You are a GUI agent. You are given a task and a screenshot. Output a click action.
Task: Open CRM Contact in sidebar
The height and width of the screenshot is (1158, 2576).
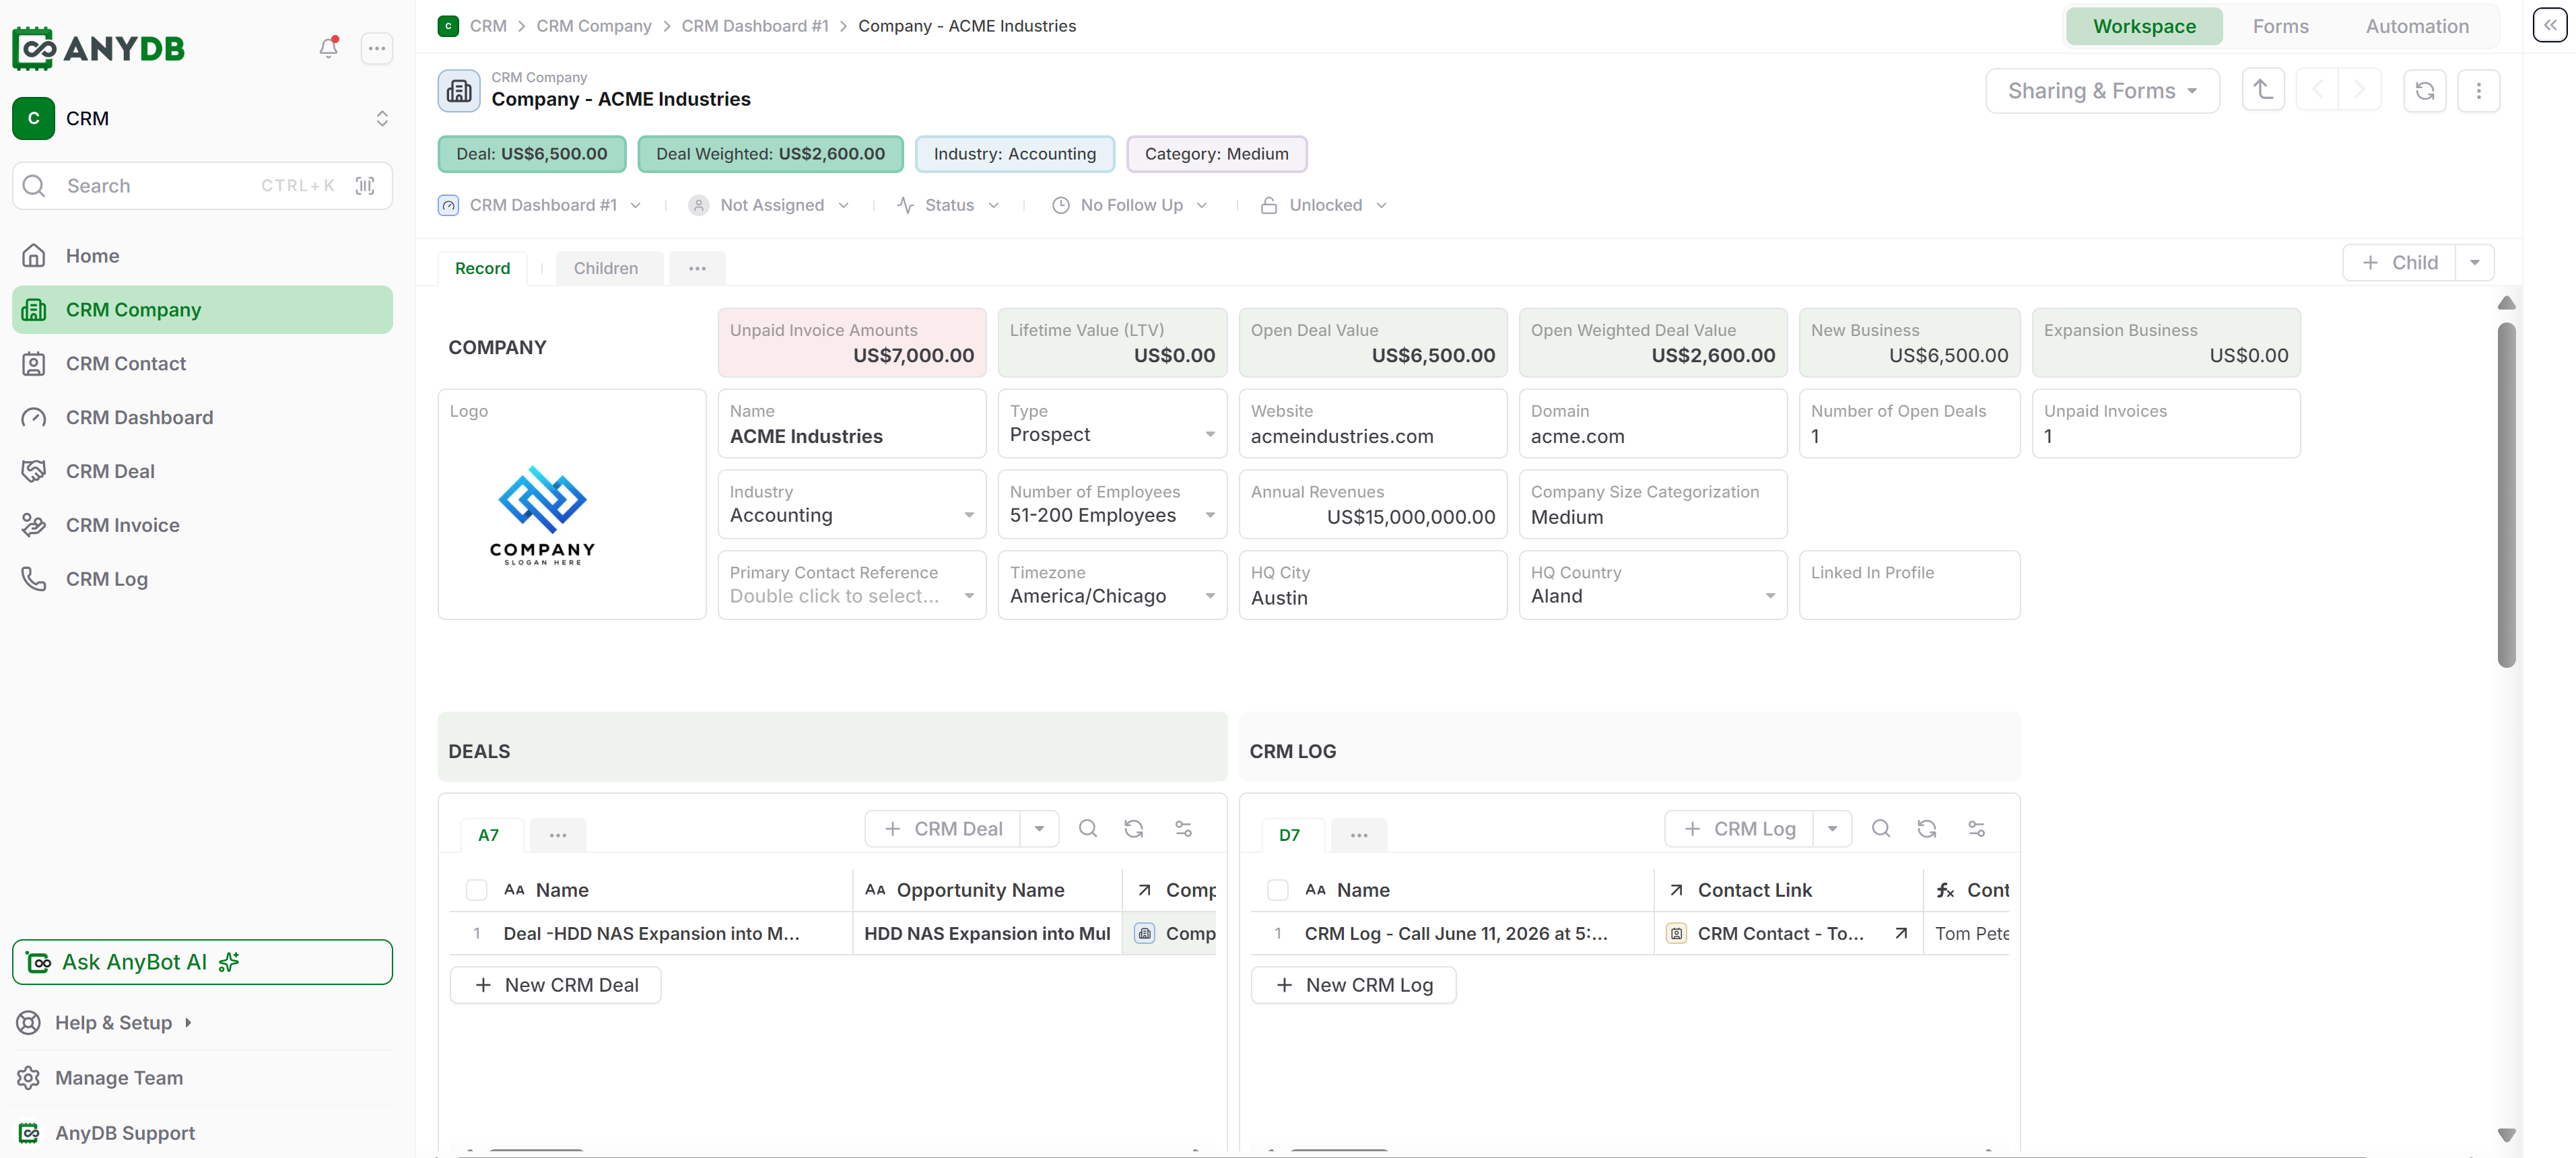[202, 364]
